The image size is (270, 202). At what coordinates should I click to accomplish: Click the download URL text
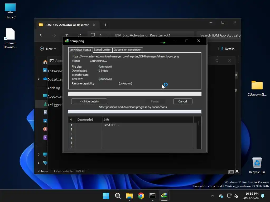[125, 56]
